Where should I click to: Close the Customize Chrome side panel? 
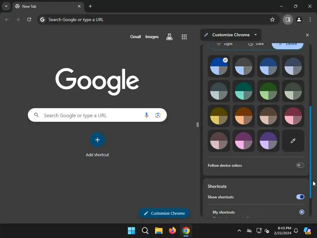[307, 35]
